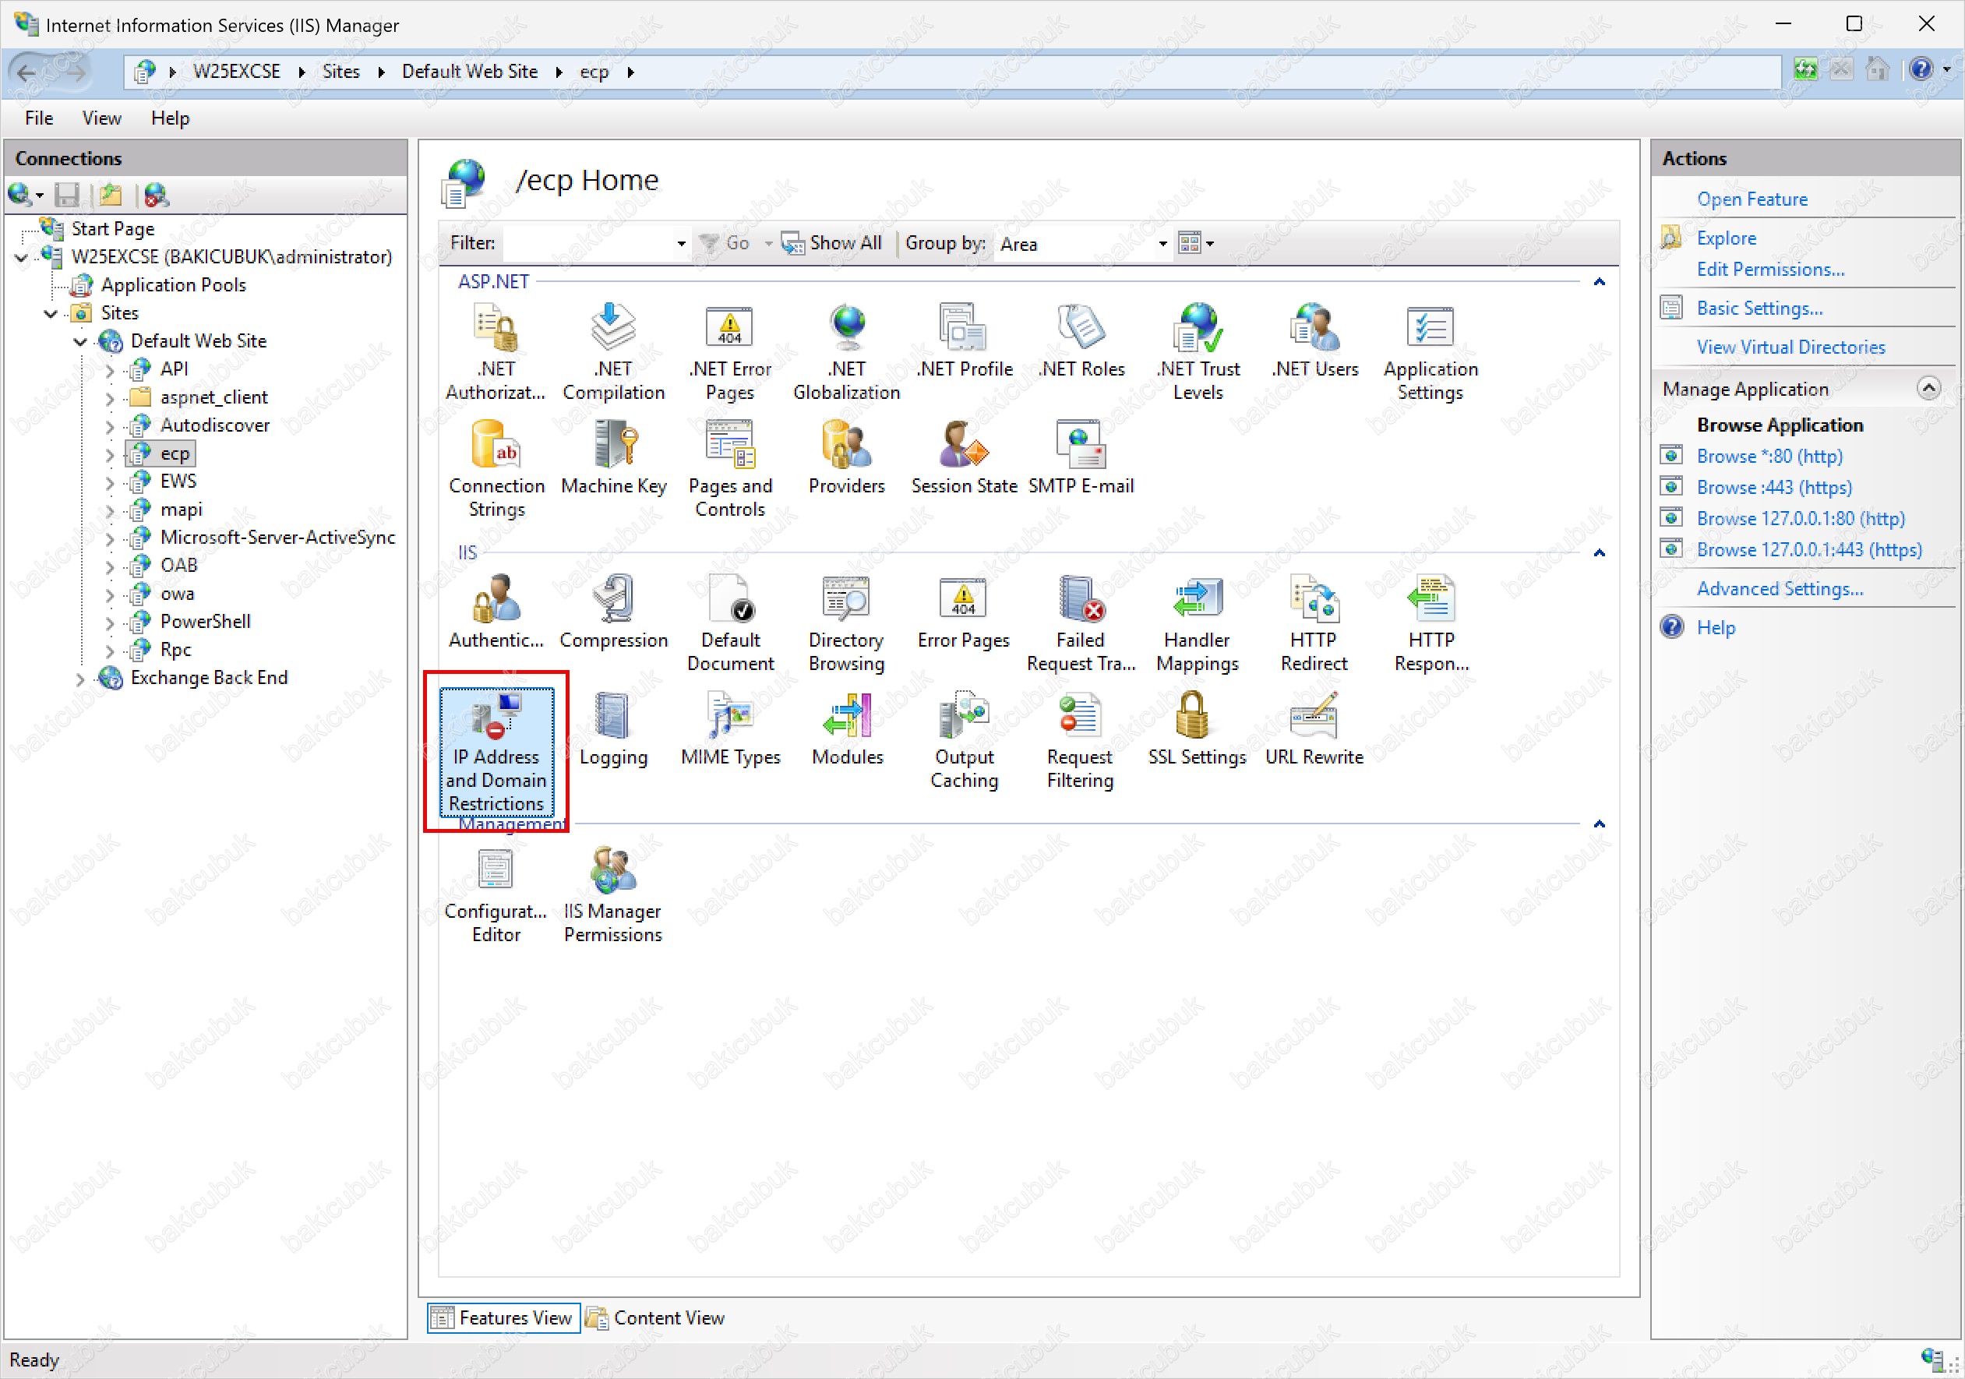
Task: Open Configuration Editor feature
Action: point(496,895)
